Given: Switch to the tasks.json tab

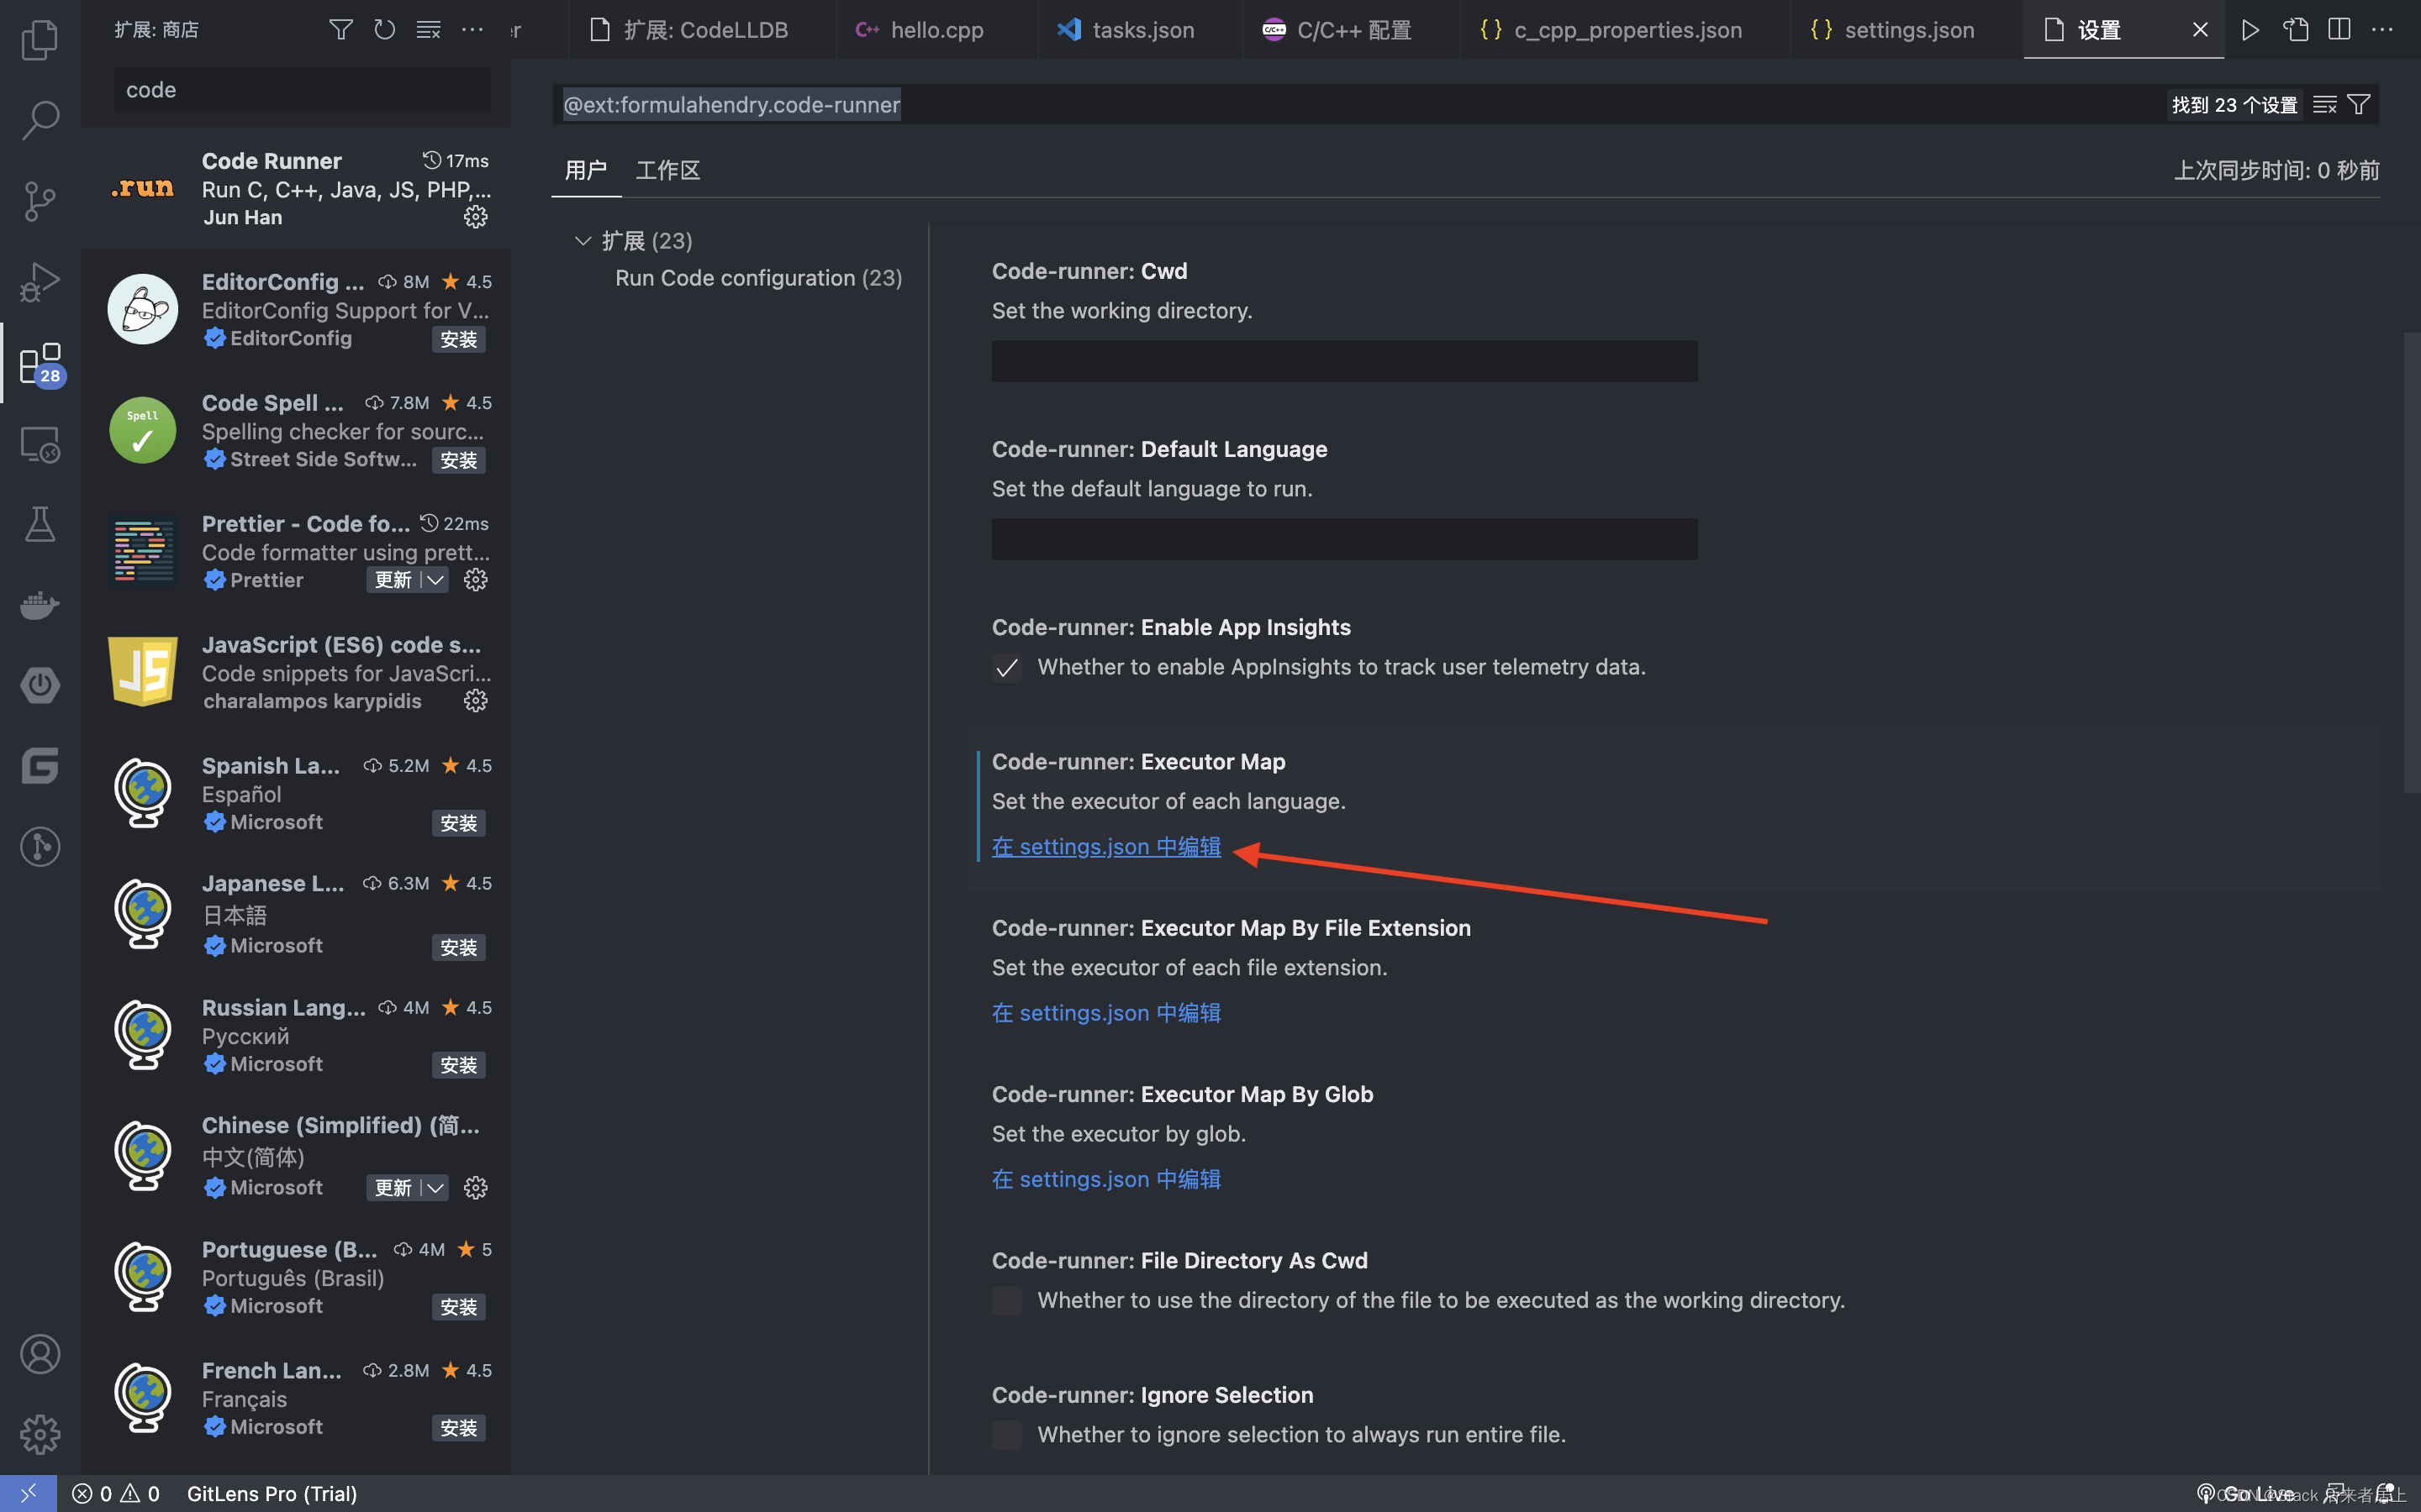Looking at the screenshot, I should point(1141,30).
